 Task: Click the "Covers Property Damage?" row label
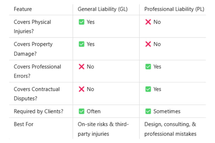click(x=33, y=49)
